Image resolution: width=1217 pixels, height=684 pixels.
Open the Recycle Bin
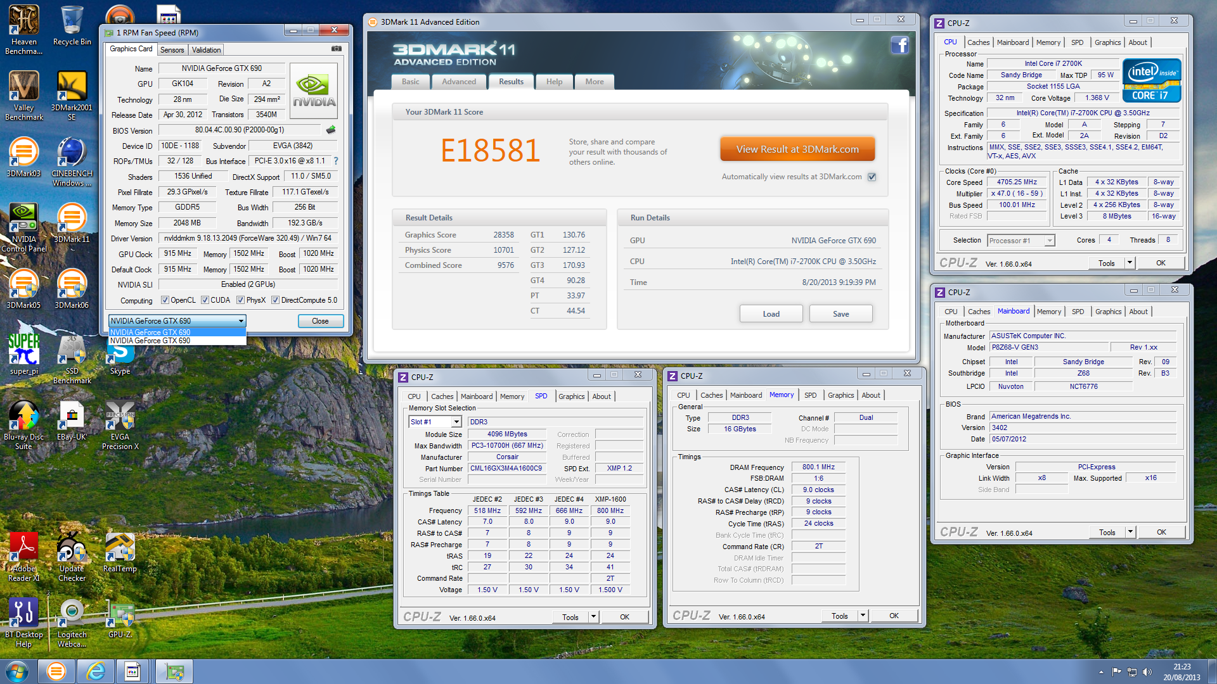click(x=72, y=25)
